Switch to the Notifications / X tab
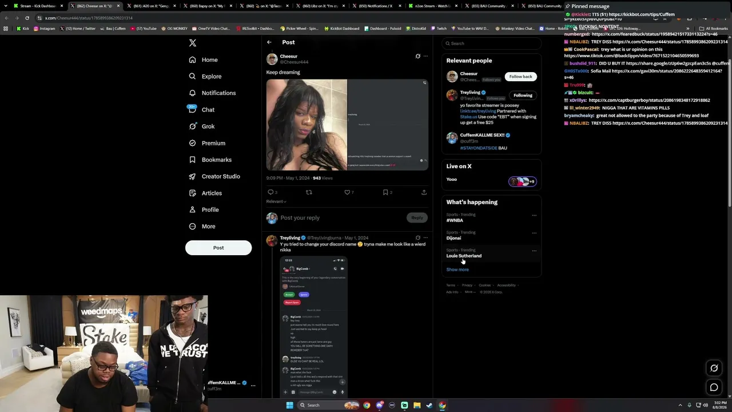Screen dimensions: 732x412 [377, 6]
